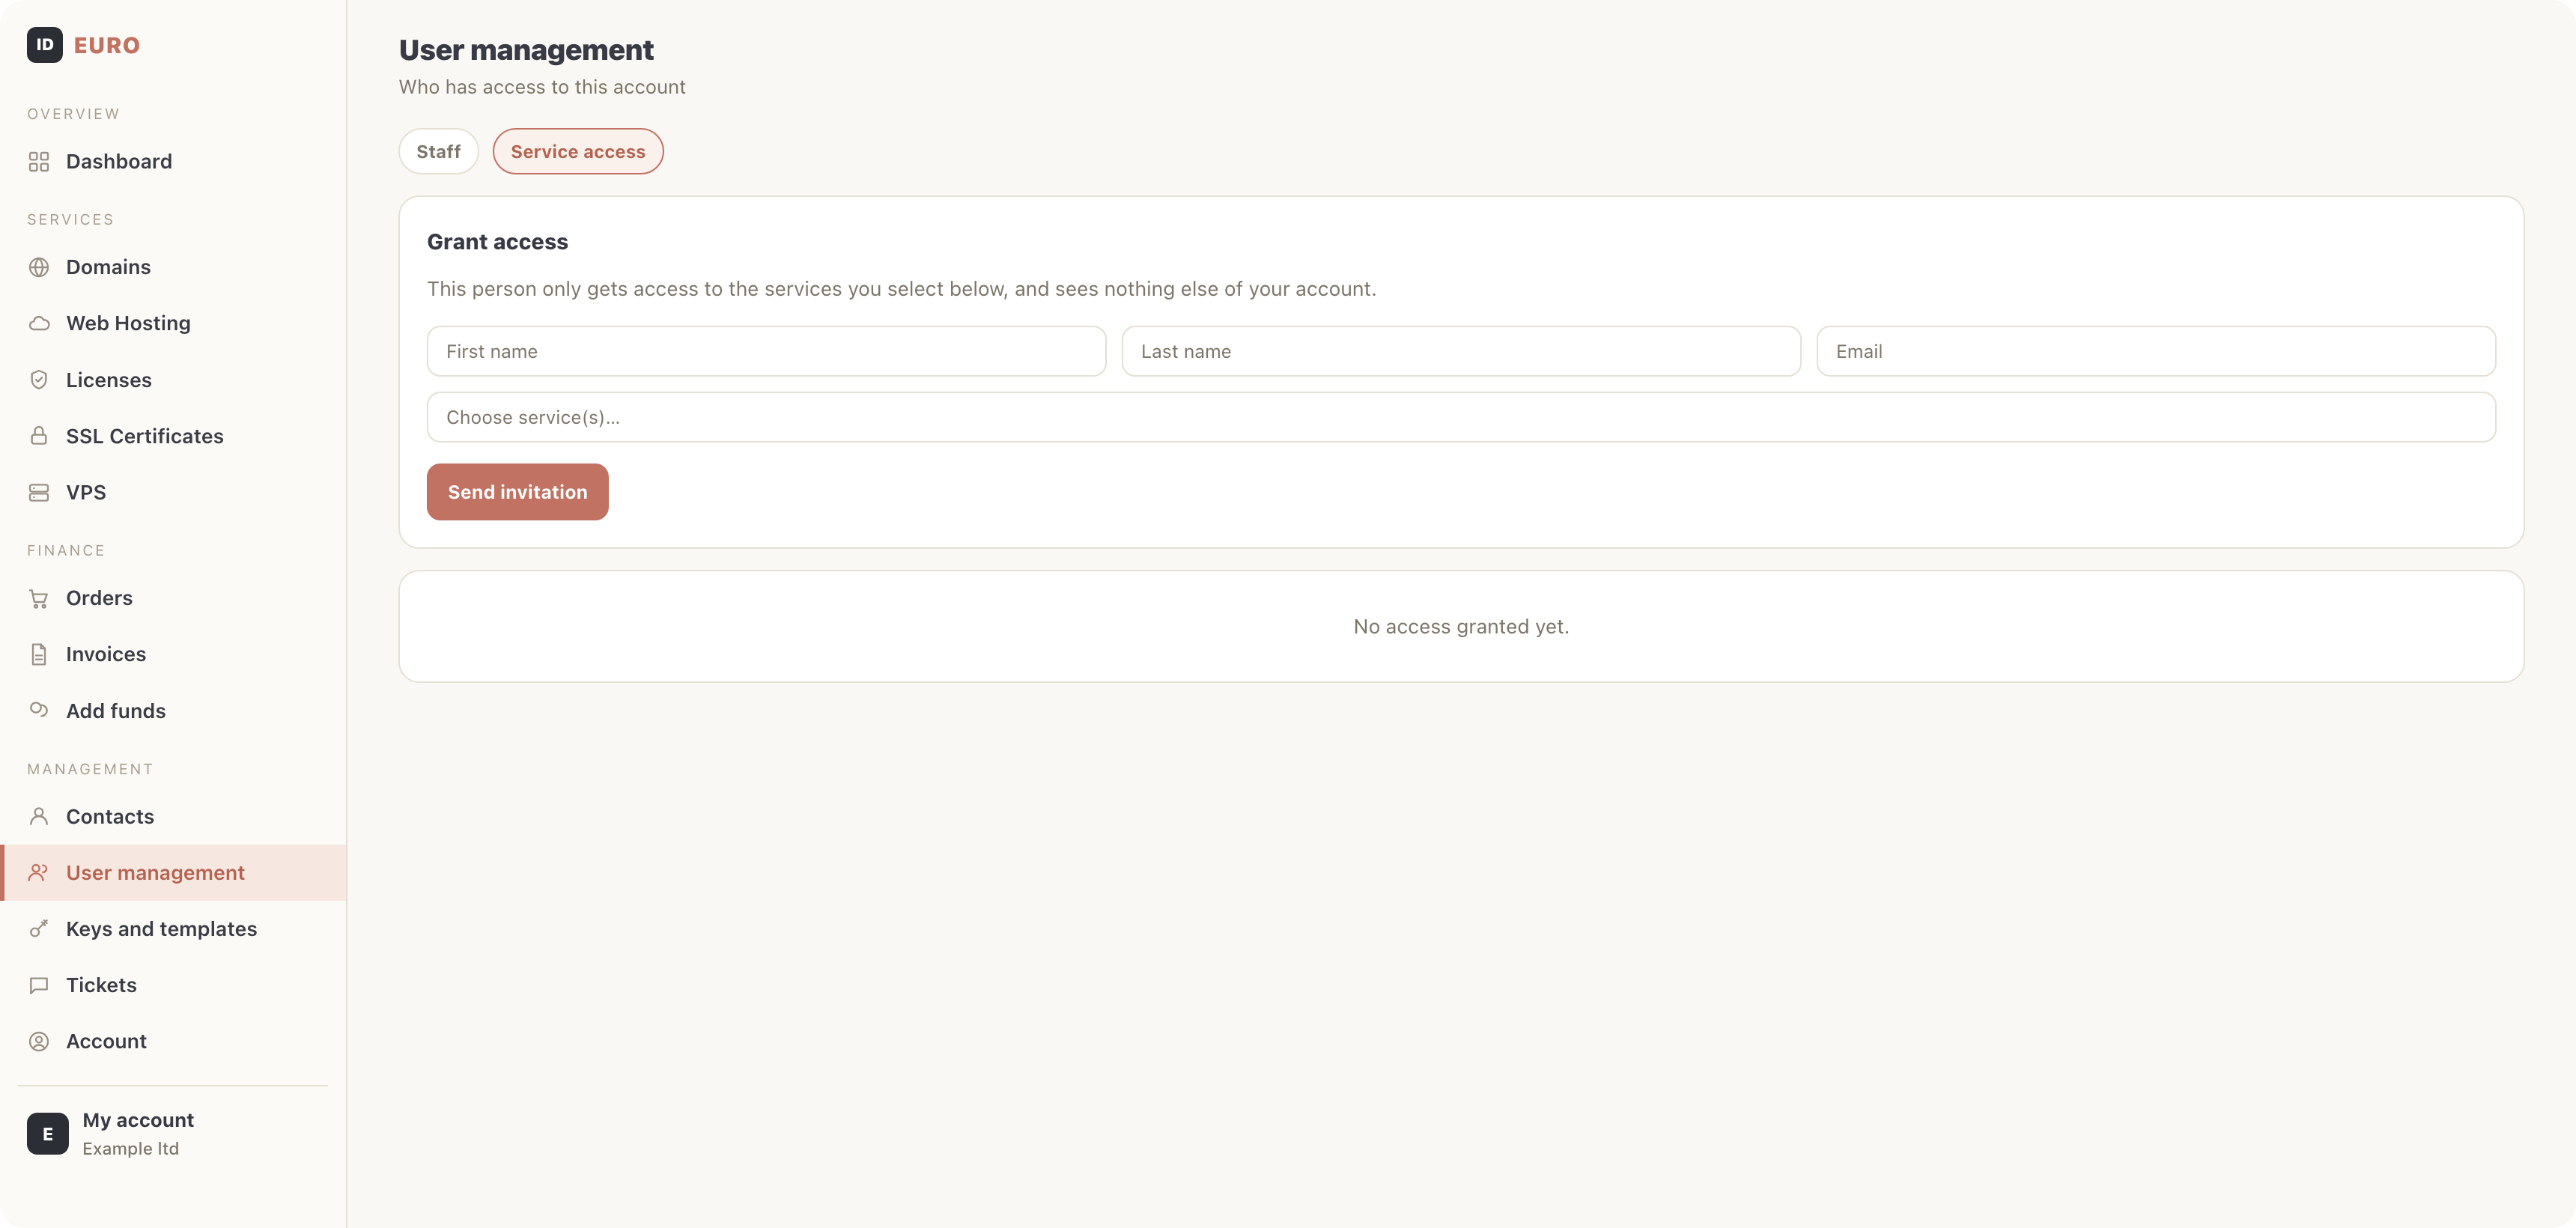Send the invitation
Viewport: 2576px width, 1228px height.
click(517, 492)
